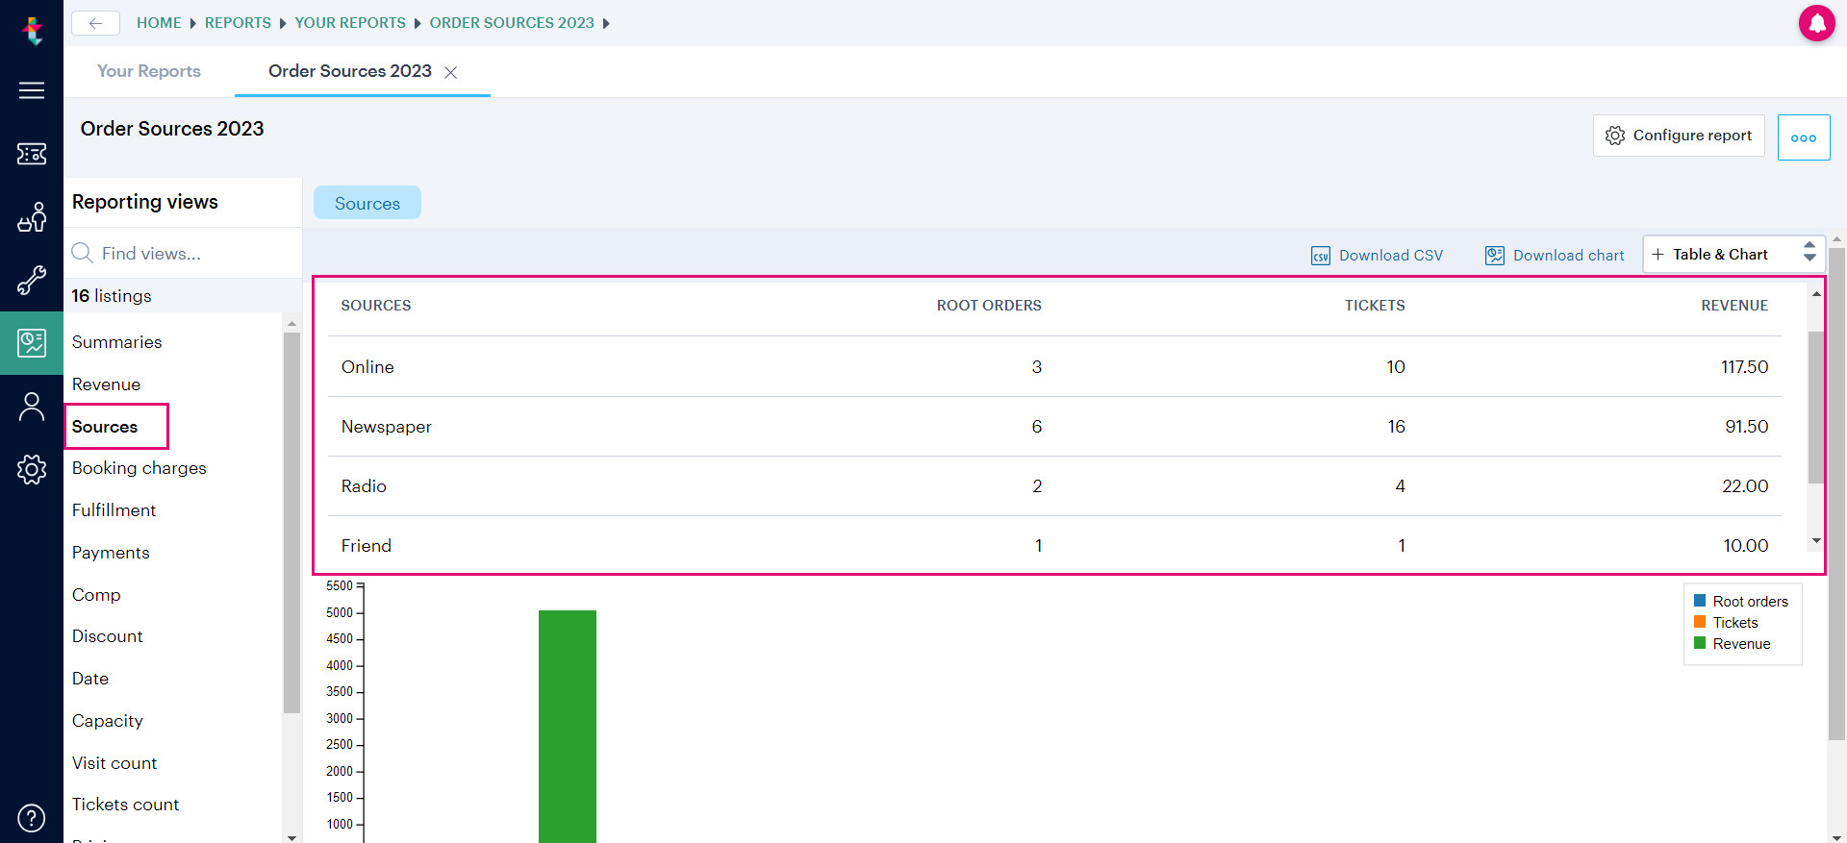Click the Newspaper source row
The height and width of the screenshot is (843, 1847).
point(1054,426)
